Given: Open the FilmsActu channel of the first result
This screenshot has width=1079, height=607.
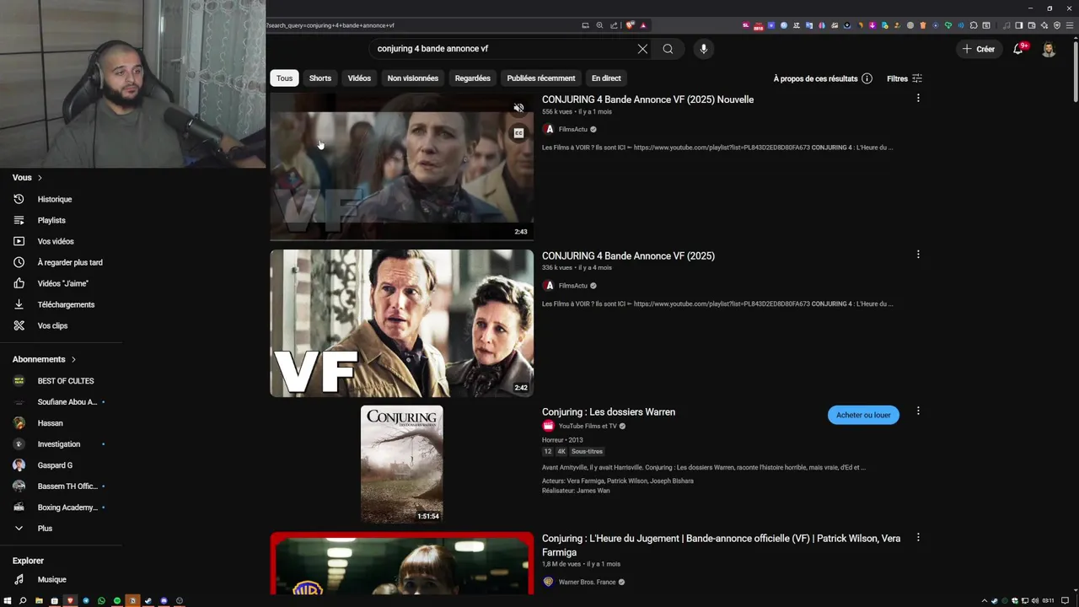Looking at the screenshot, I should click(x=572, y=129).
